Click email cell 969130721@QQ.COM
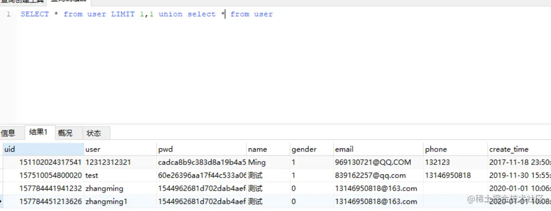Image resolution: width=551 pixels, height=211 pixels. [x=378, y=162]
